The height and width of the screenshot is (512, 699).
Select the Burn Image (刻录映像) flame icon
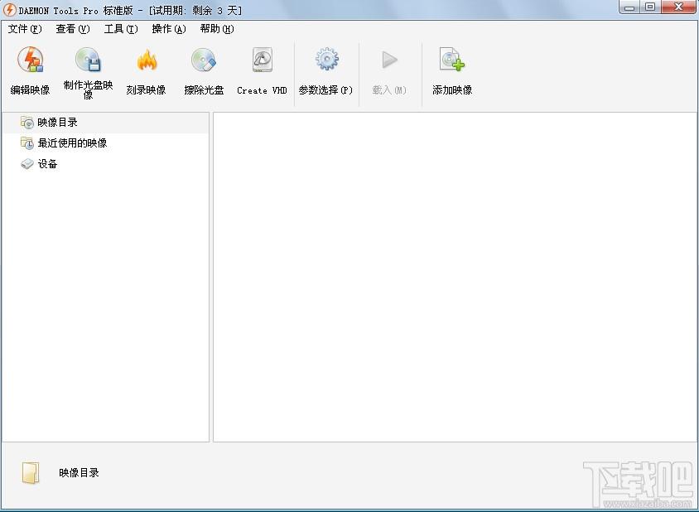(x=147, y=61)
